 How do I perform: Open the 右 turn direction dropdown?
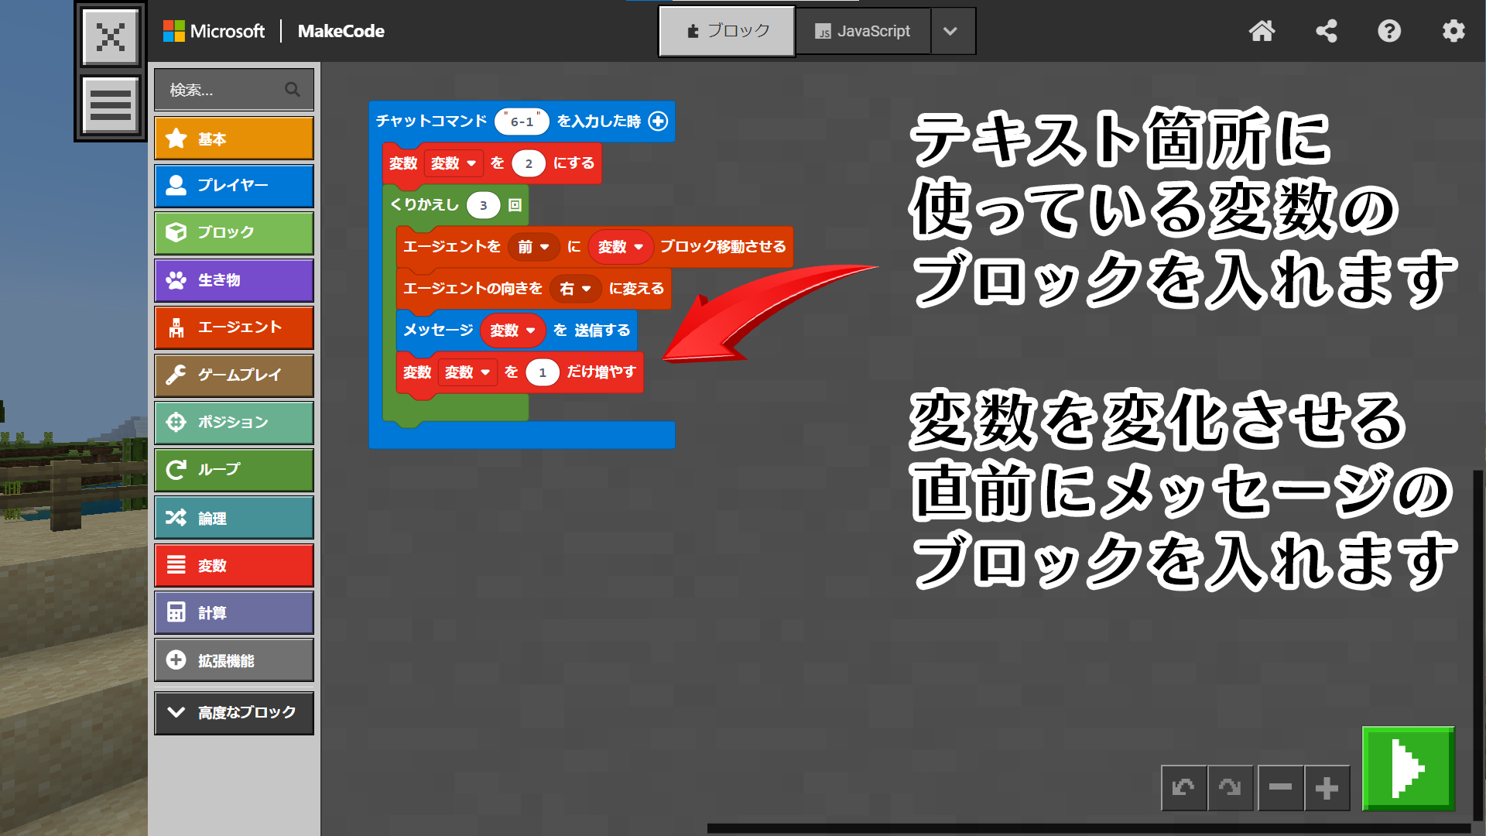576,289
